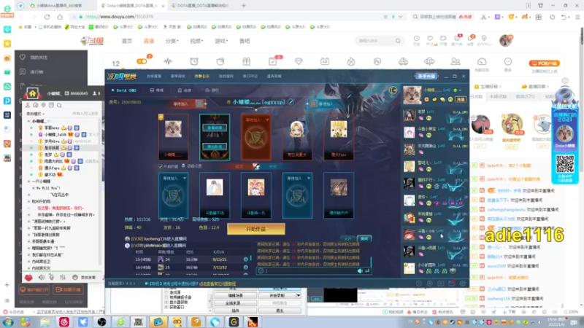The height and width of the screenshot is (328, 584).
Task: Open the 在线客服 menu item
Action: coord(154,77)
